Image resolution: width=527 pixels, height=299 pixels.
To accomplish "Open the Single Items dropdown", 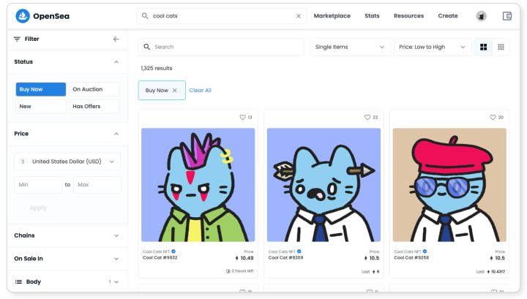I will tap(350, 47).
